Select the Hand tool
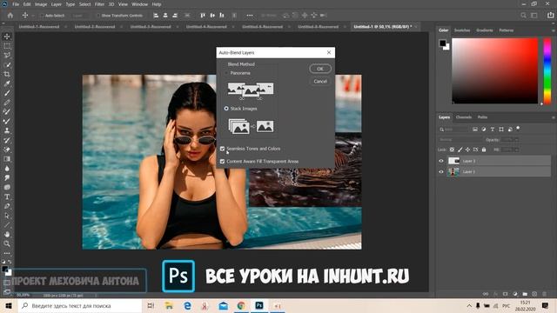 coord(7,234)
